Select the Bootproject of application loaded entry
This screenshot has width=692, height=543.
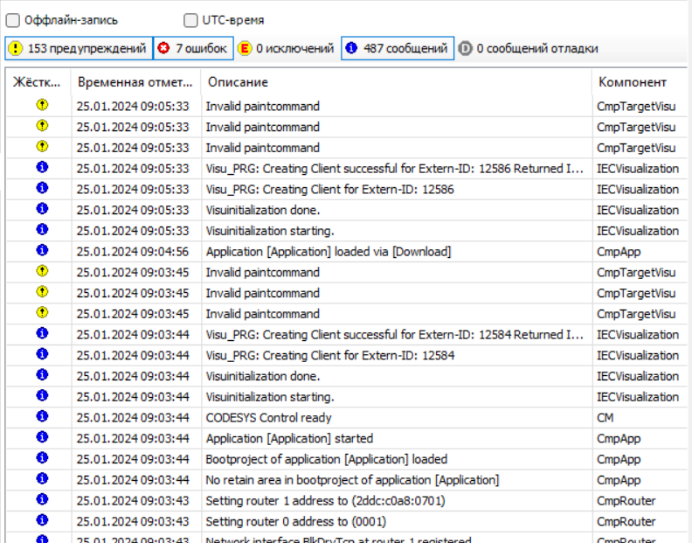coord(326,459)
